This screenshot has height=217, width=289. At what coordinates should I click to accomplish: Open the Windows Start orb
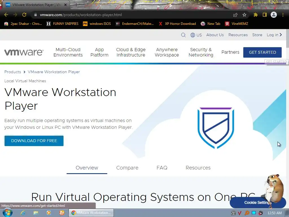[7, 213]
